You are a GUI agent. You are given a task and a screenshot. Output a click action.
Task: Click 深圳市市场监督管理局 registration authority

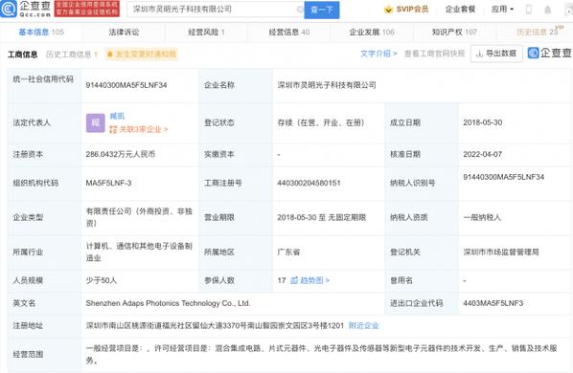(x=501, y=252)
